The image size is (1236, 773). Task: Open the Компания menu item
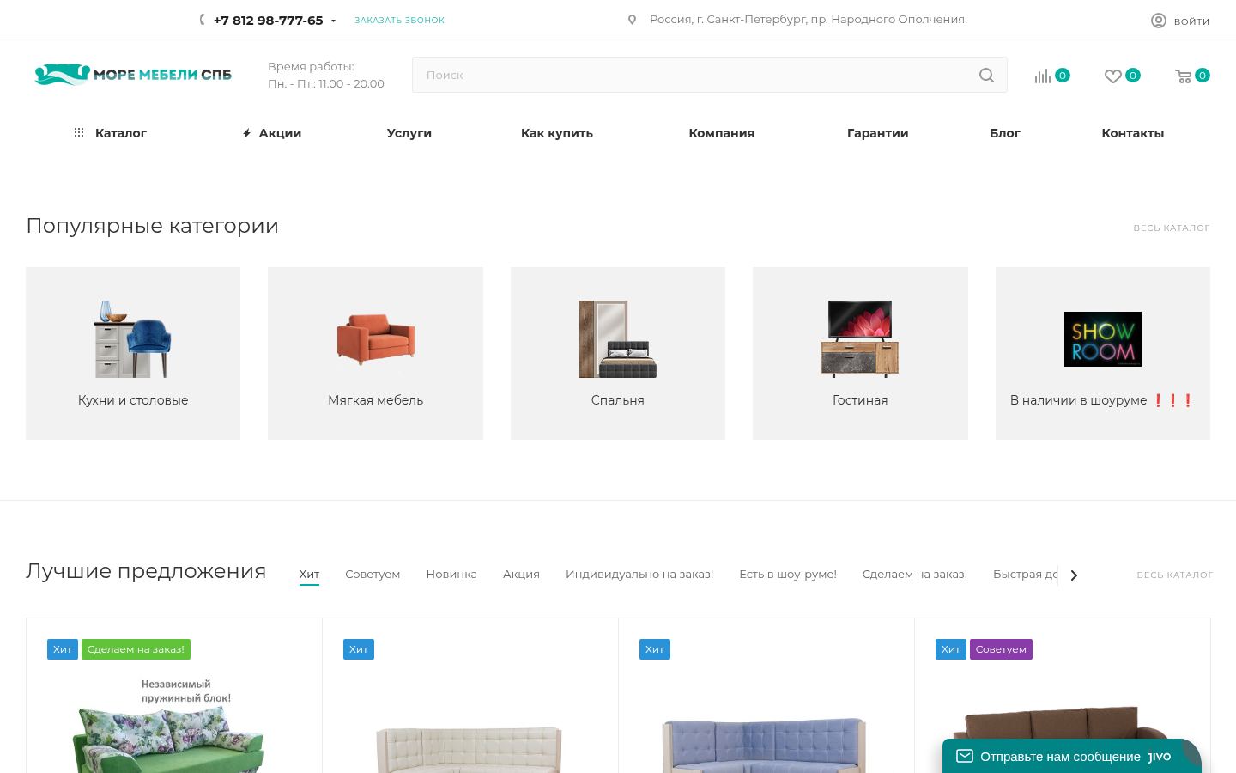point(721,133)
